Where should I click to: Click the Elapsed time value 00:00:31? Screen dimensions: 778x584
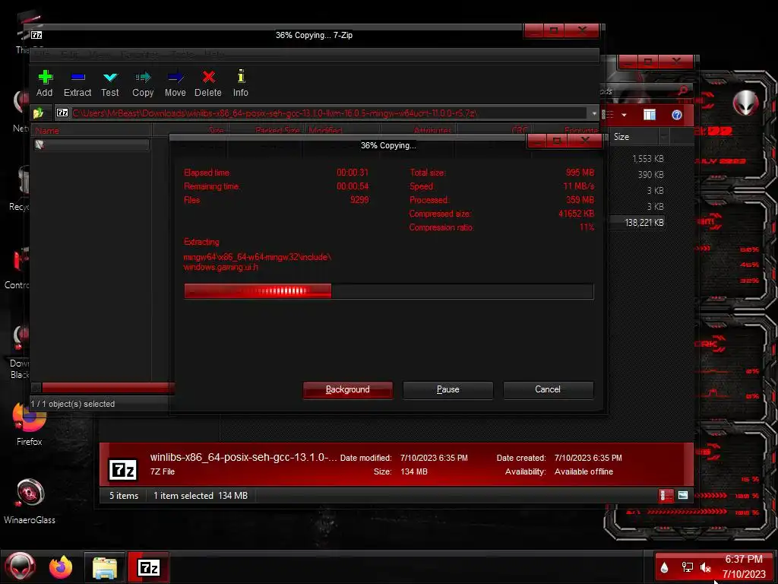tap(353, 173)
